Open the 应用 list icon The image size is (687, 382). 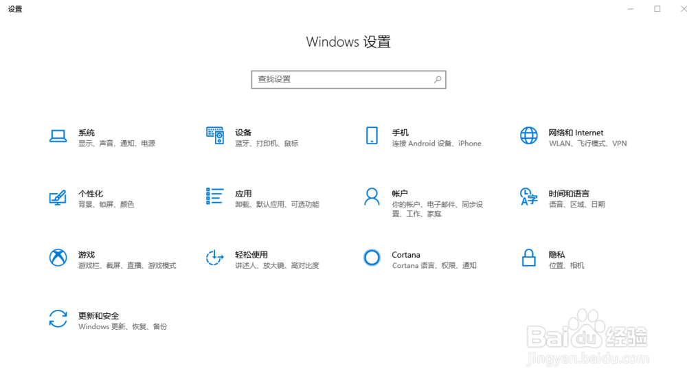pos(214,196)
